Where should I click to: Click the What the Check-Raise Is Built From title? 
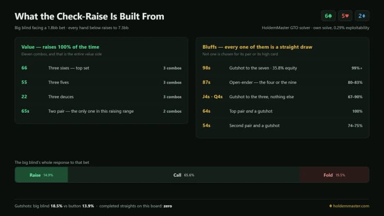(90, 16)
